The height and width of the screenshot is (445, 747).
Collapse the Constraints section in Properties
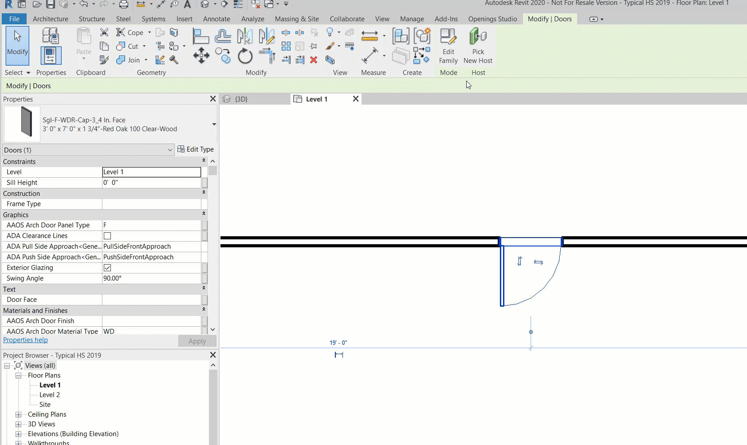[203, 161]
